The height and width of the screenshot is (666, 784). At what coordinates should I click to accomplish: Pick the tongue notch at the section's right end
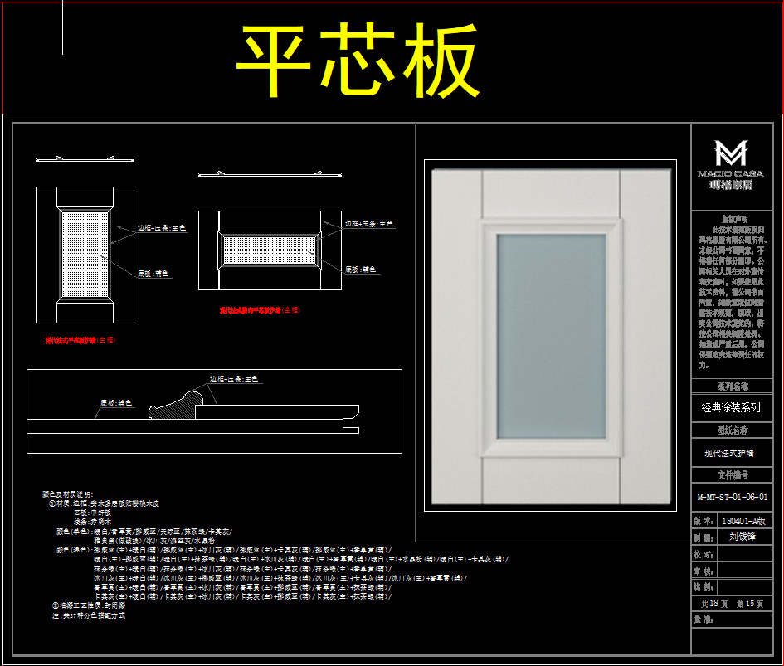click(x=353, y=428)
